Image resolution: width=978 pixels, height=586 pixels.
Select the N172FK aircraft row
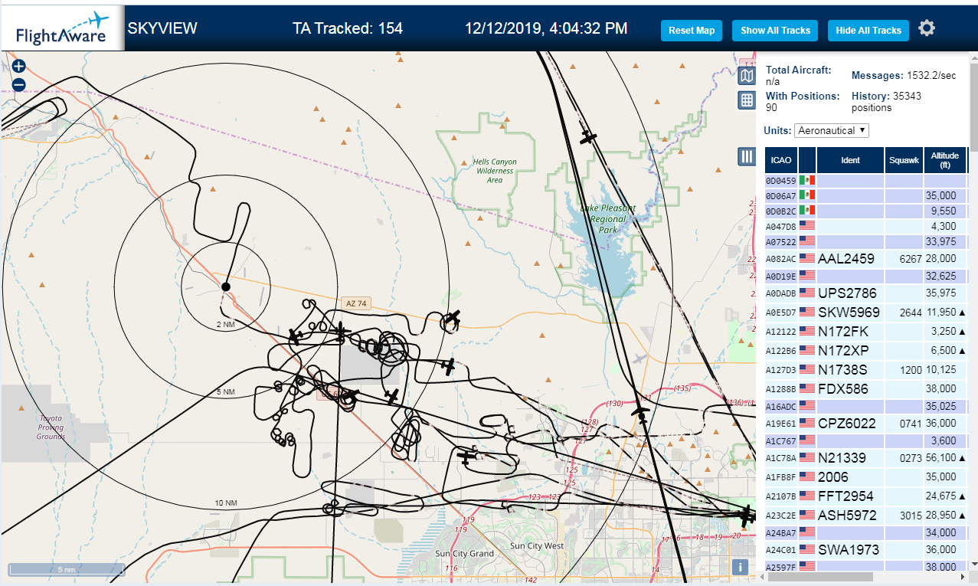point(866,332)
